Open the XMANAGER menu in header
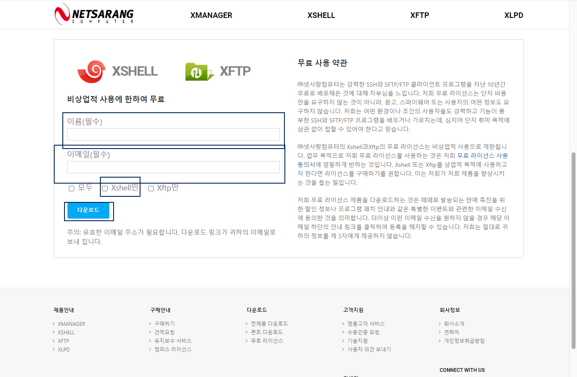Viewport: 577px width, 377px height. click(x=211, y=15)
